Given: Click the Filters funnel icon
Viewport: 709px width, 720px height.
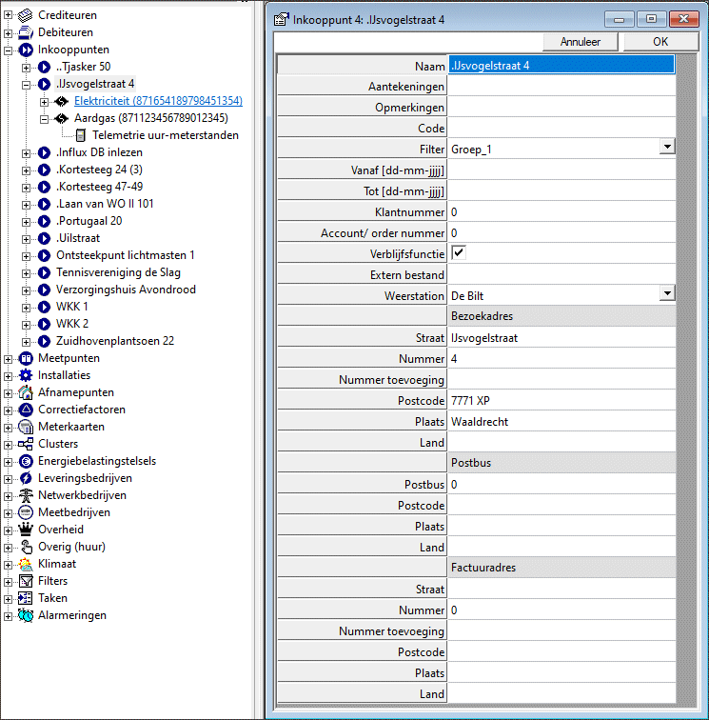Looking at the screenshot, I should click(26, 581).
